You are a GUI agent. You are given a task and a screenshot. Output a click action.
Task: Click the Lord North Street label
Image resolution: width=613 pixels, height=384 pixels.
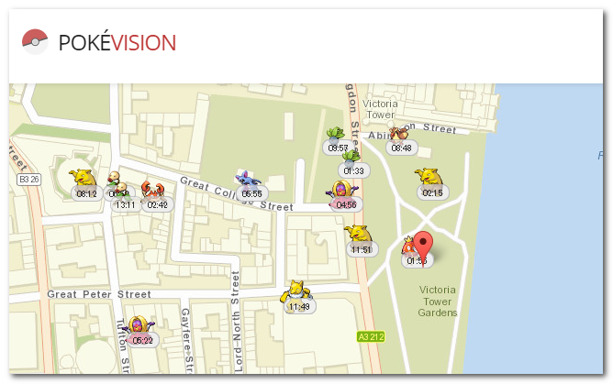pos(236,322)
